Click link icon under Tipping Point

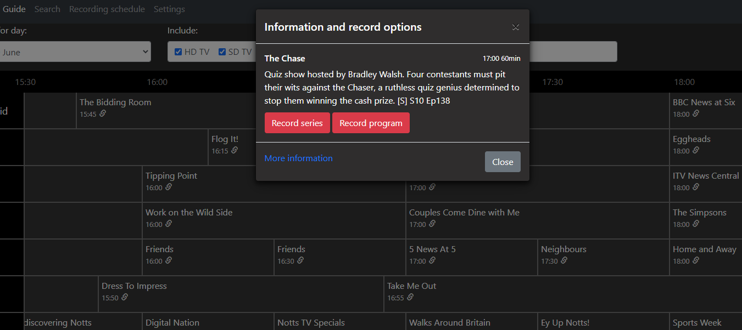169,187
